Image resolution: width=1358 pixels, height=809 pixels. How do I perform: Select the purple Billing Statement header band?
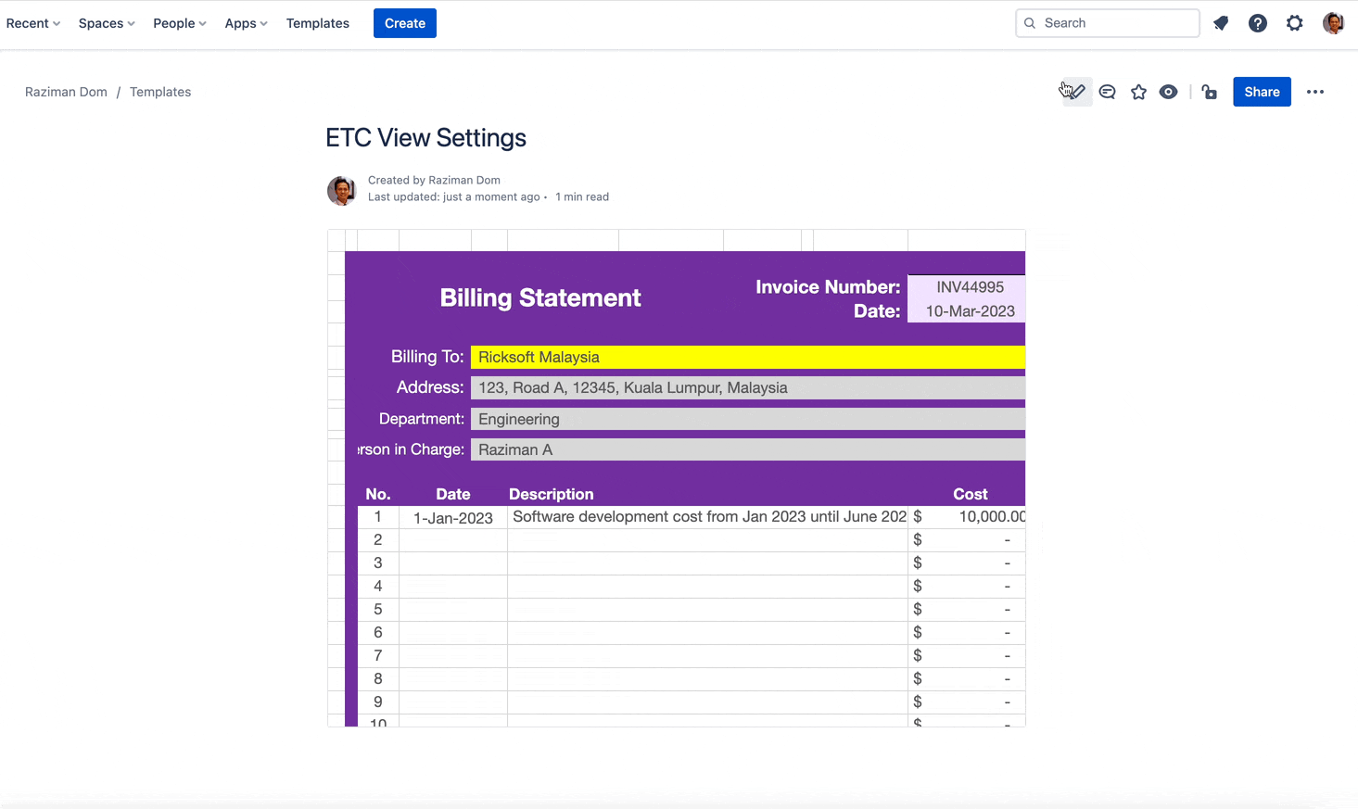click(x=539, y=297)
